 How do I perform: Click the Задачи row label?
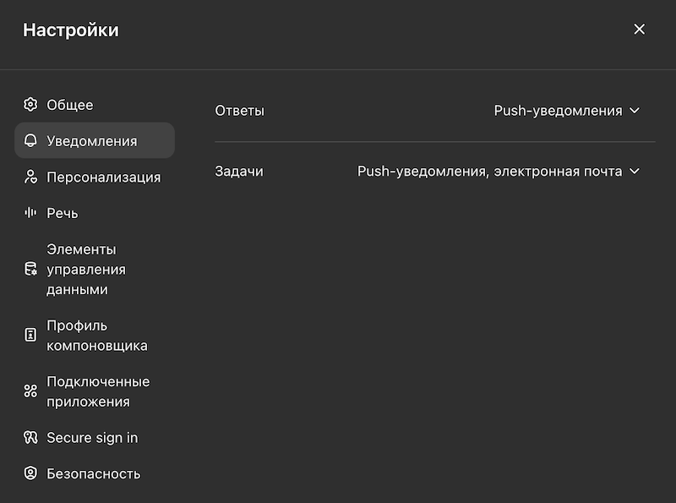(x=239, y=172)
